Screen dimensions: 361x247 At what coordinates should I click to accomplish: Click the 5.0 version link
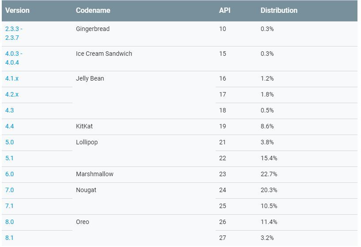click(10, 142)
